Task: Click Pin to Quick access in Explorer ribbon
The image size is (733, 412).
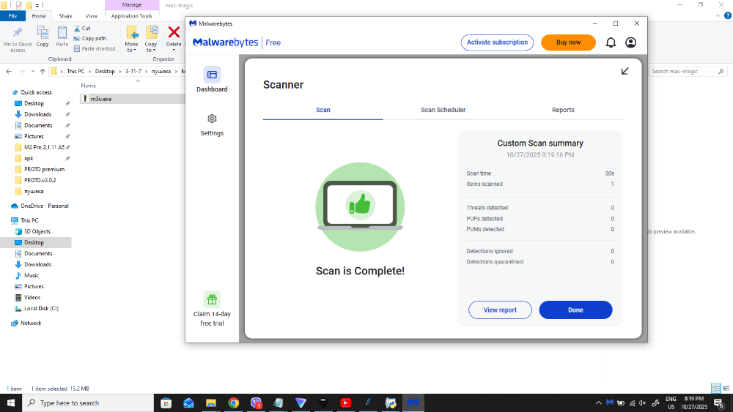Action: click(18, 40)
